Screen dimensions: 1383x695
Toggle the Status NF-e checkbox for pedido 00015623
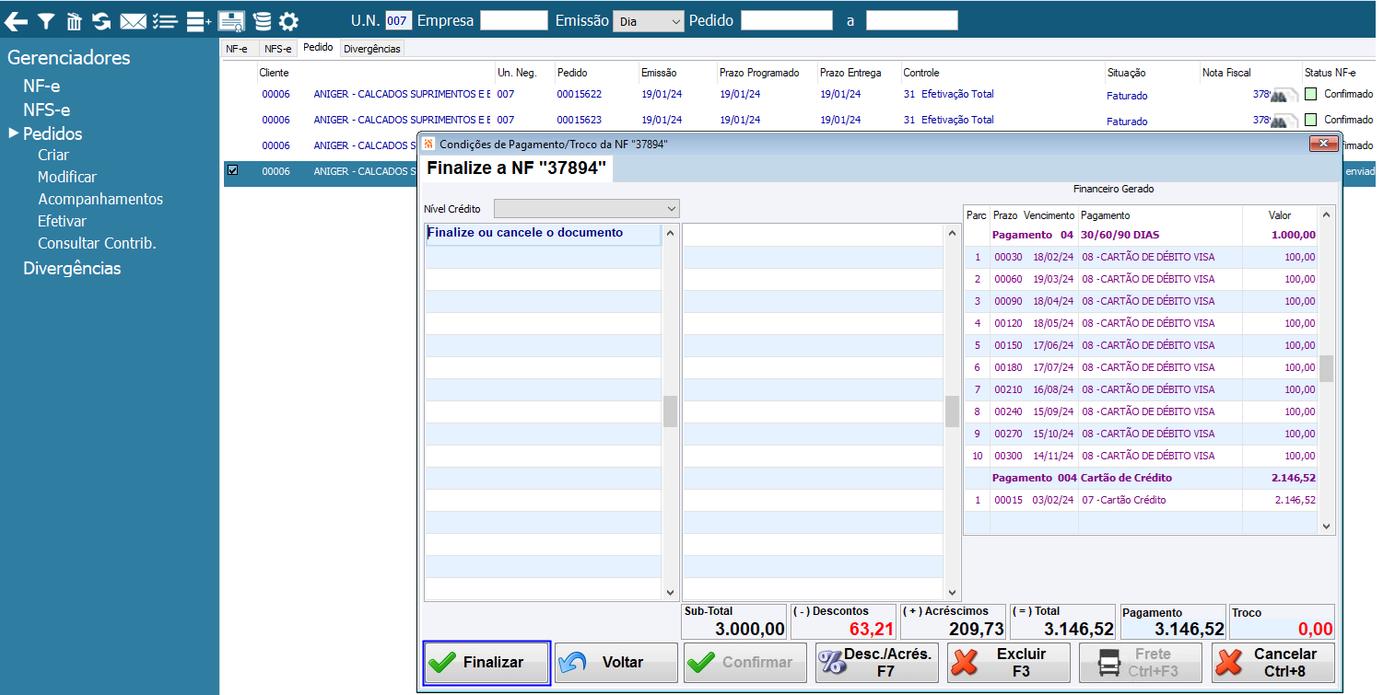[1311, 120]
